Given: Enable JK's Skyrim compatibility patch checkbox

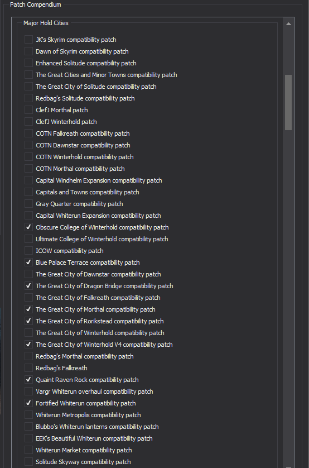Looking at the screenshot, I should [28, 40].
